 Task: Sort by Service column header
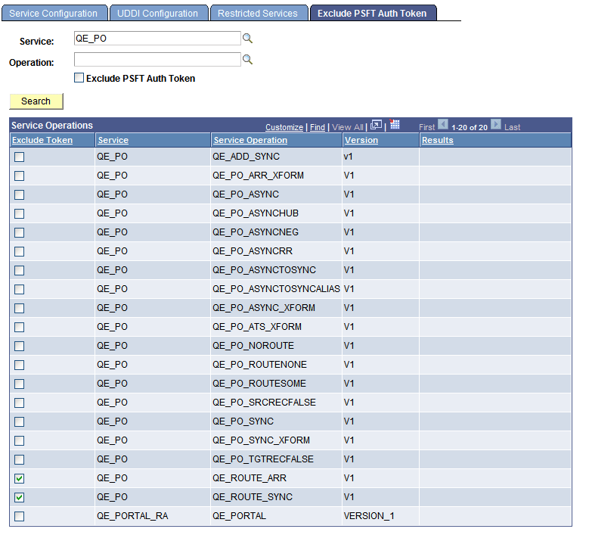[113, 140]
